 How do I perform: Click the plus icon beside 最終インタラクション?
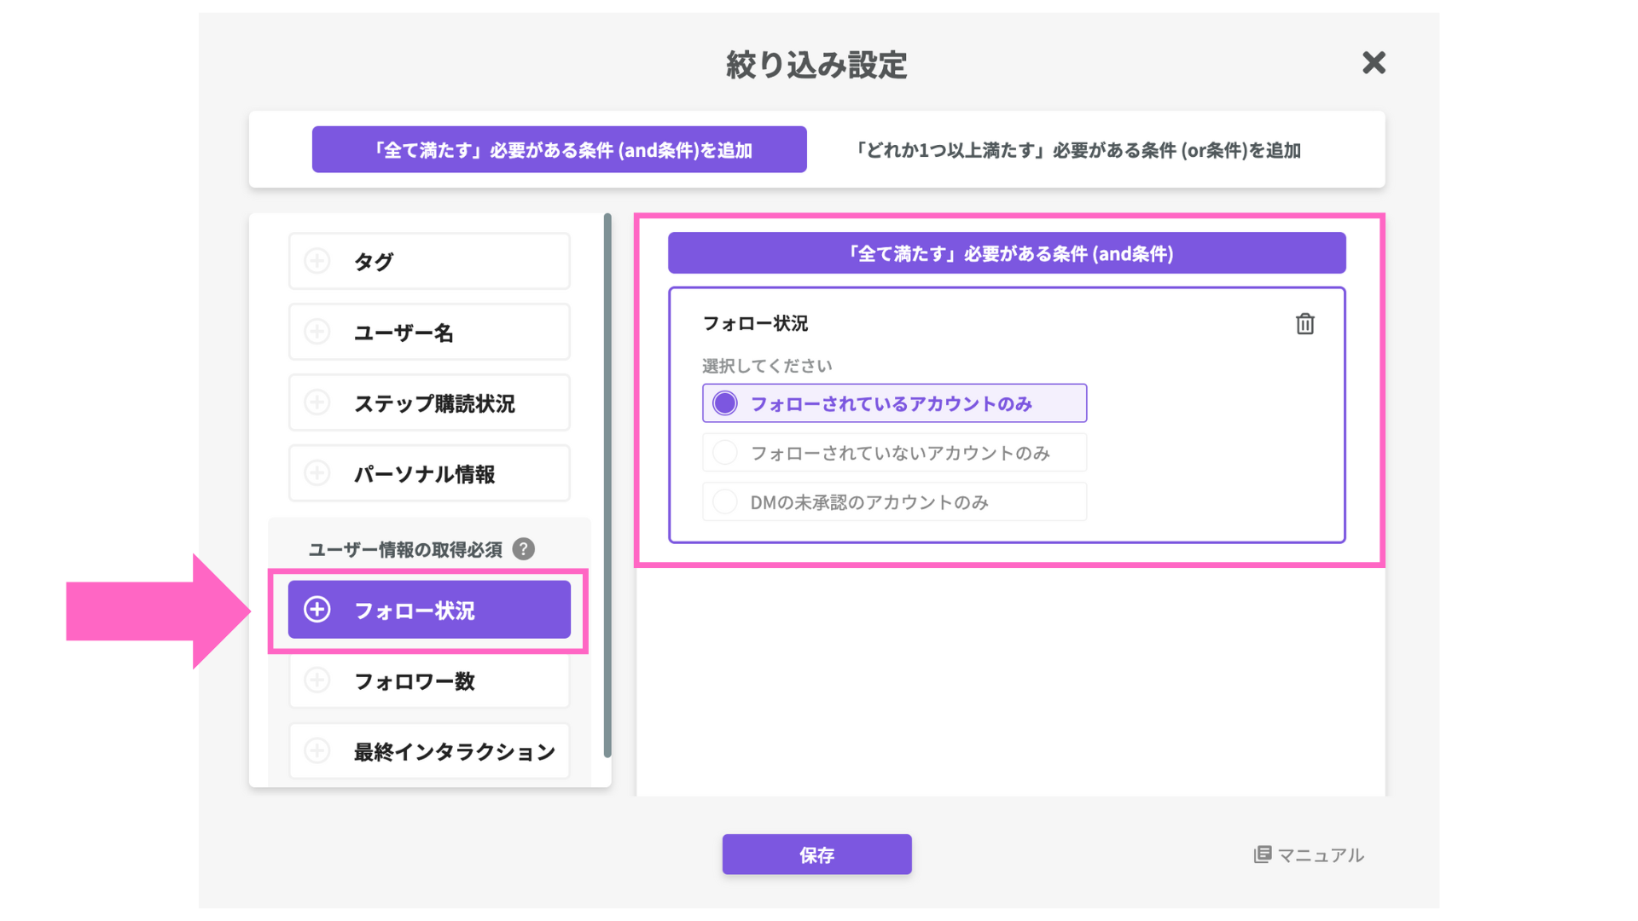pyautogui.click(x=317, y=751)
